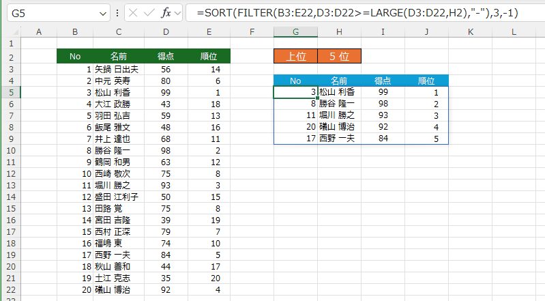This screenshot has height=301, width=545.
Task: Open the Insert Function fx dialog
Action: (x=168, y=13)
